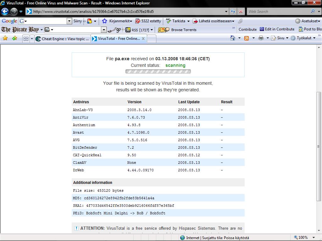Click the BitDefender row name
Viewport: 322px width, 241px height.
pos(85,147)
